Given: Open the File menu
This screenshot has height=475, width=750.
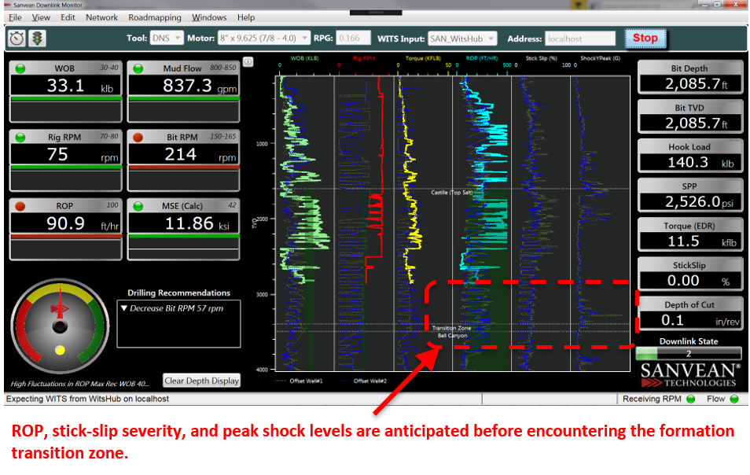Looking at the screenshot, I should 15,18.
